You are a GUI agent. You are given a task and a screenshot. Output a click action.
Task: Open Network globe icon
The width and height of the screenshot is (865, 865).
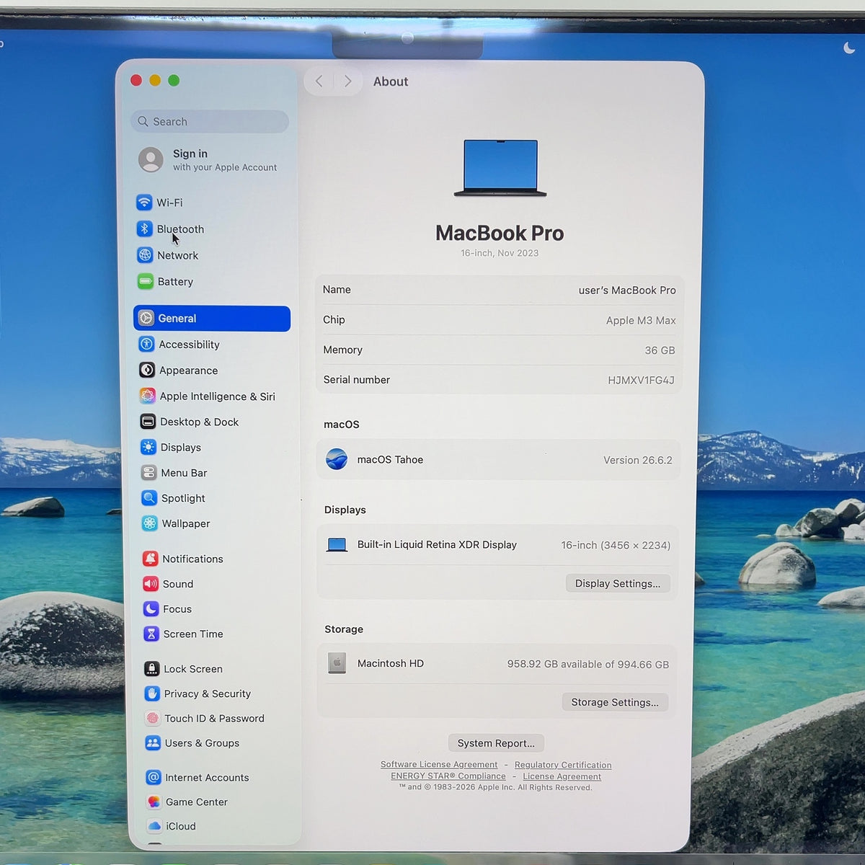click(145, 255)
